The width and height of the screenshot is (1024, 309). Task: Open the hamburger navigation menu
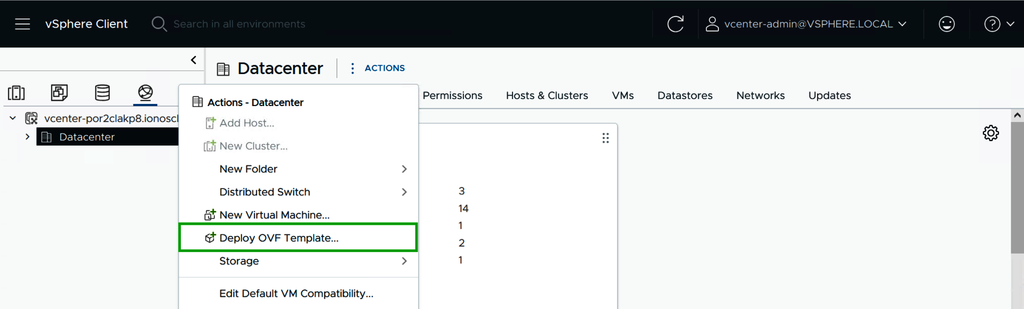tap(22, 24)
